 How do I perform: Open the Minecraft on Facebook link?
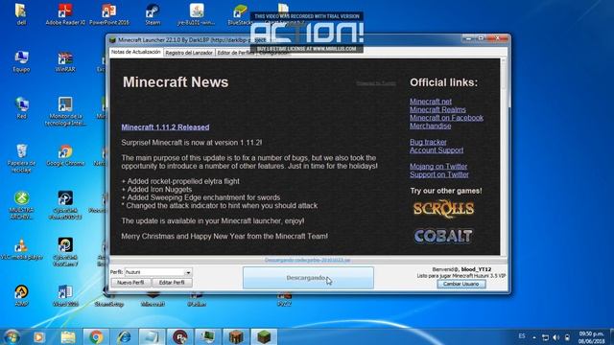446,118
